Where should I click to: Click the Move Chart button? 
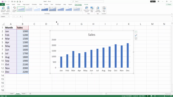pos(104,9)
